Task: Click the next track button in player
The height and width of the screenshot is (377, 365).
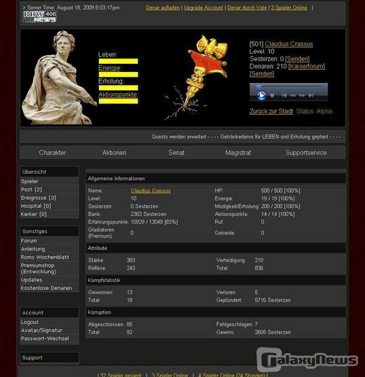Action: 311,96
